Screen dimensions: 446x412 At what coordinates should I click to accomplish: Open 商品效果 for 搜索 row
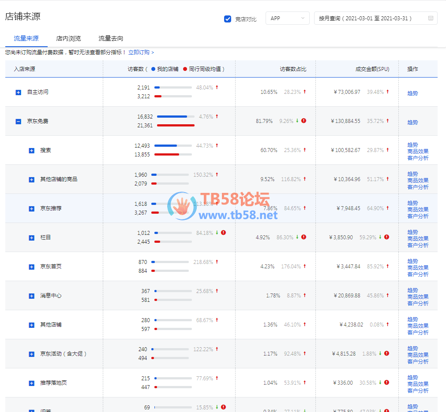click(x=418, y=152)
